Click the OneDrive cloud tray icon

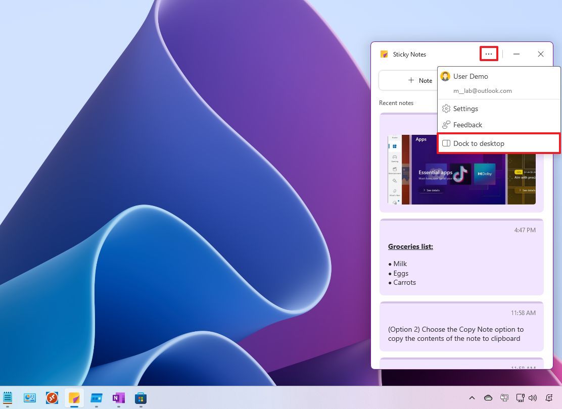(x=488, y=397)
